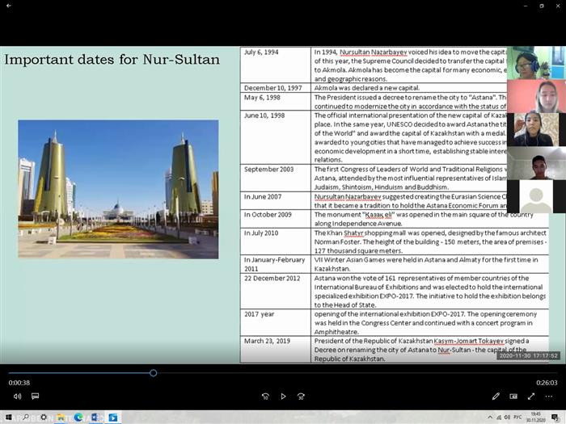This screenshot has height=424, width=566.
Task: Open the notification center in system tray
Action: [x=556, y=418]
